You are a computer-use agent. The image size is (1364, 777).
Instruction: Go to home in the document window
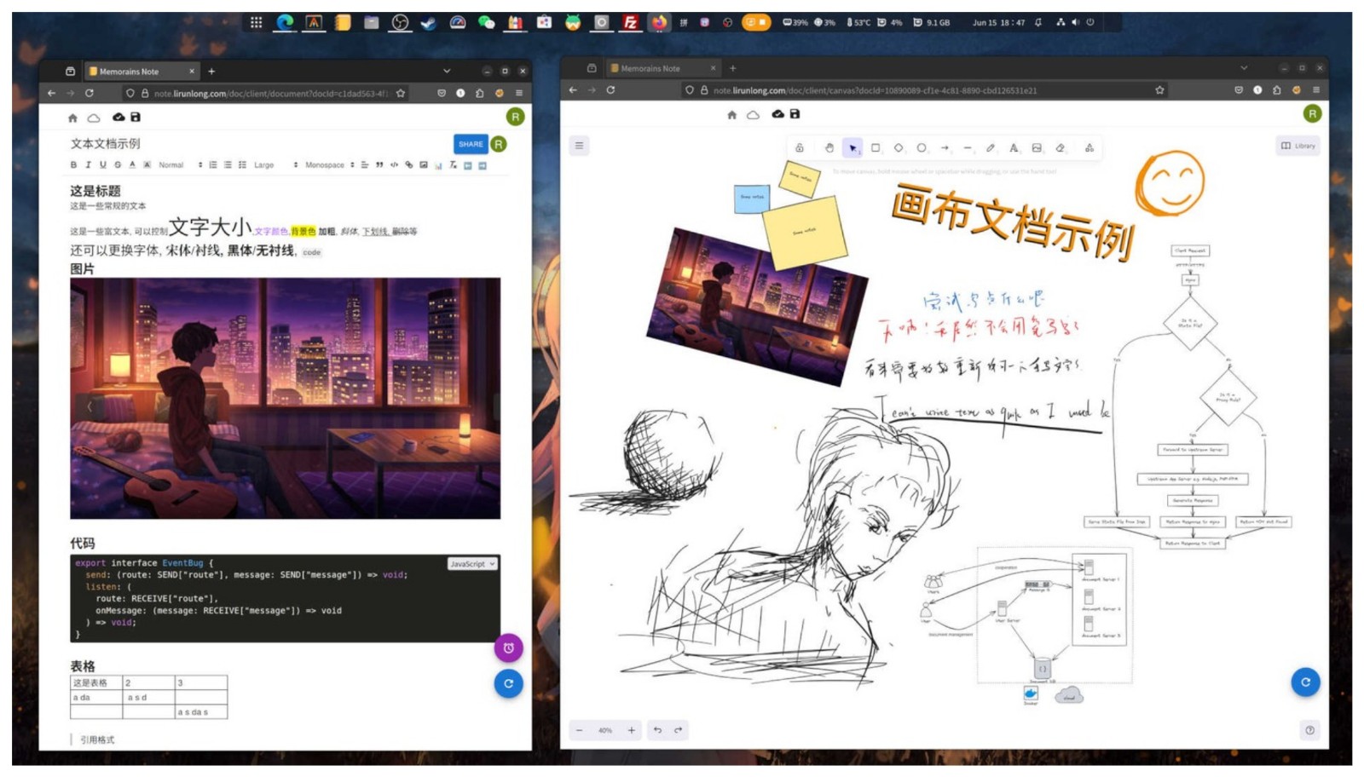(x=72, y=118)
